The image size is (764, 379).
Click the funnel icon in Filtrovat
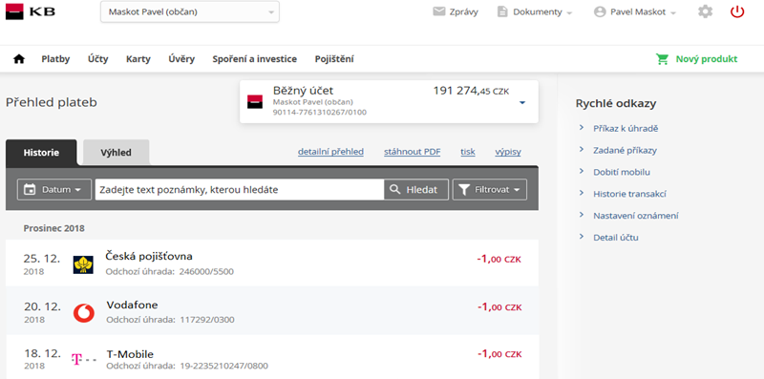[x=464, y=189]
